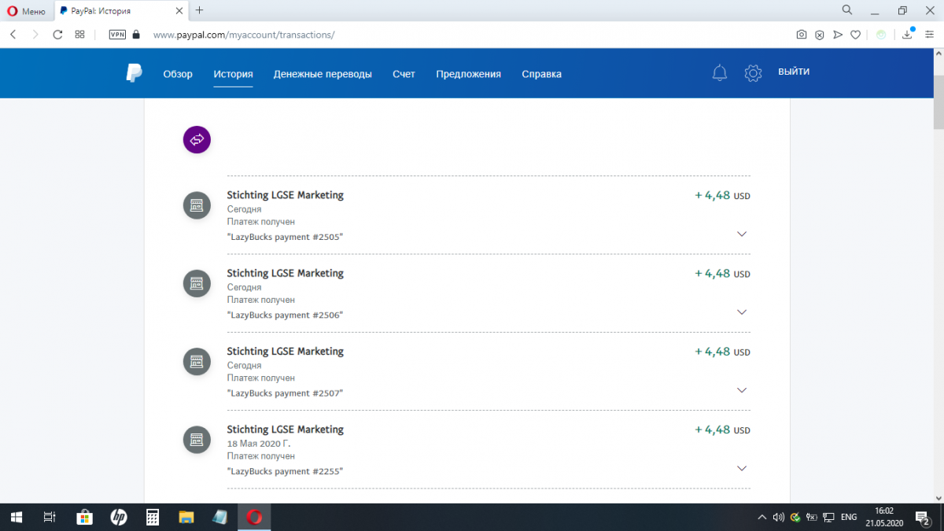Click the purple transfer arrows icon
Screen dimensions: 944x531
tap(197, 139)
